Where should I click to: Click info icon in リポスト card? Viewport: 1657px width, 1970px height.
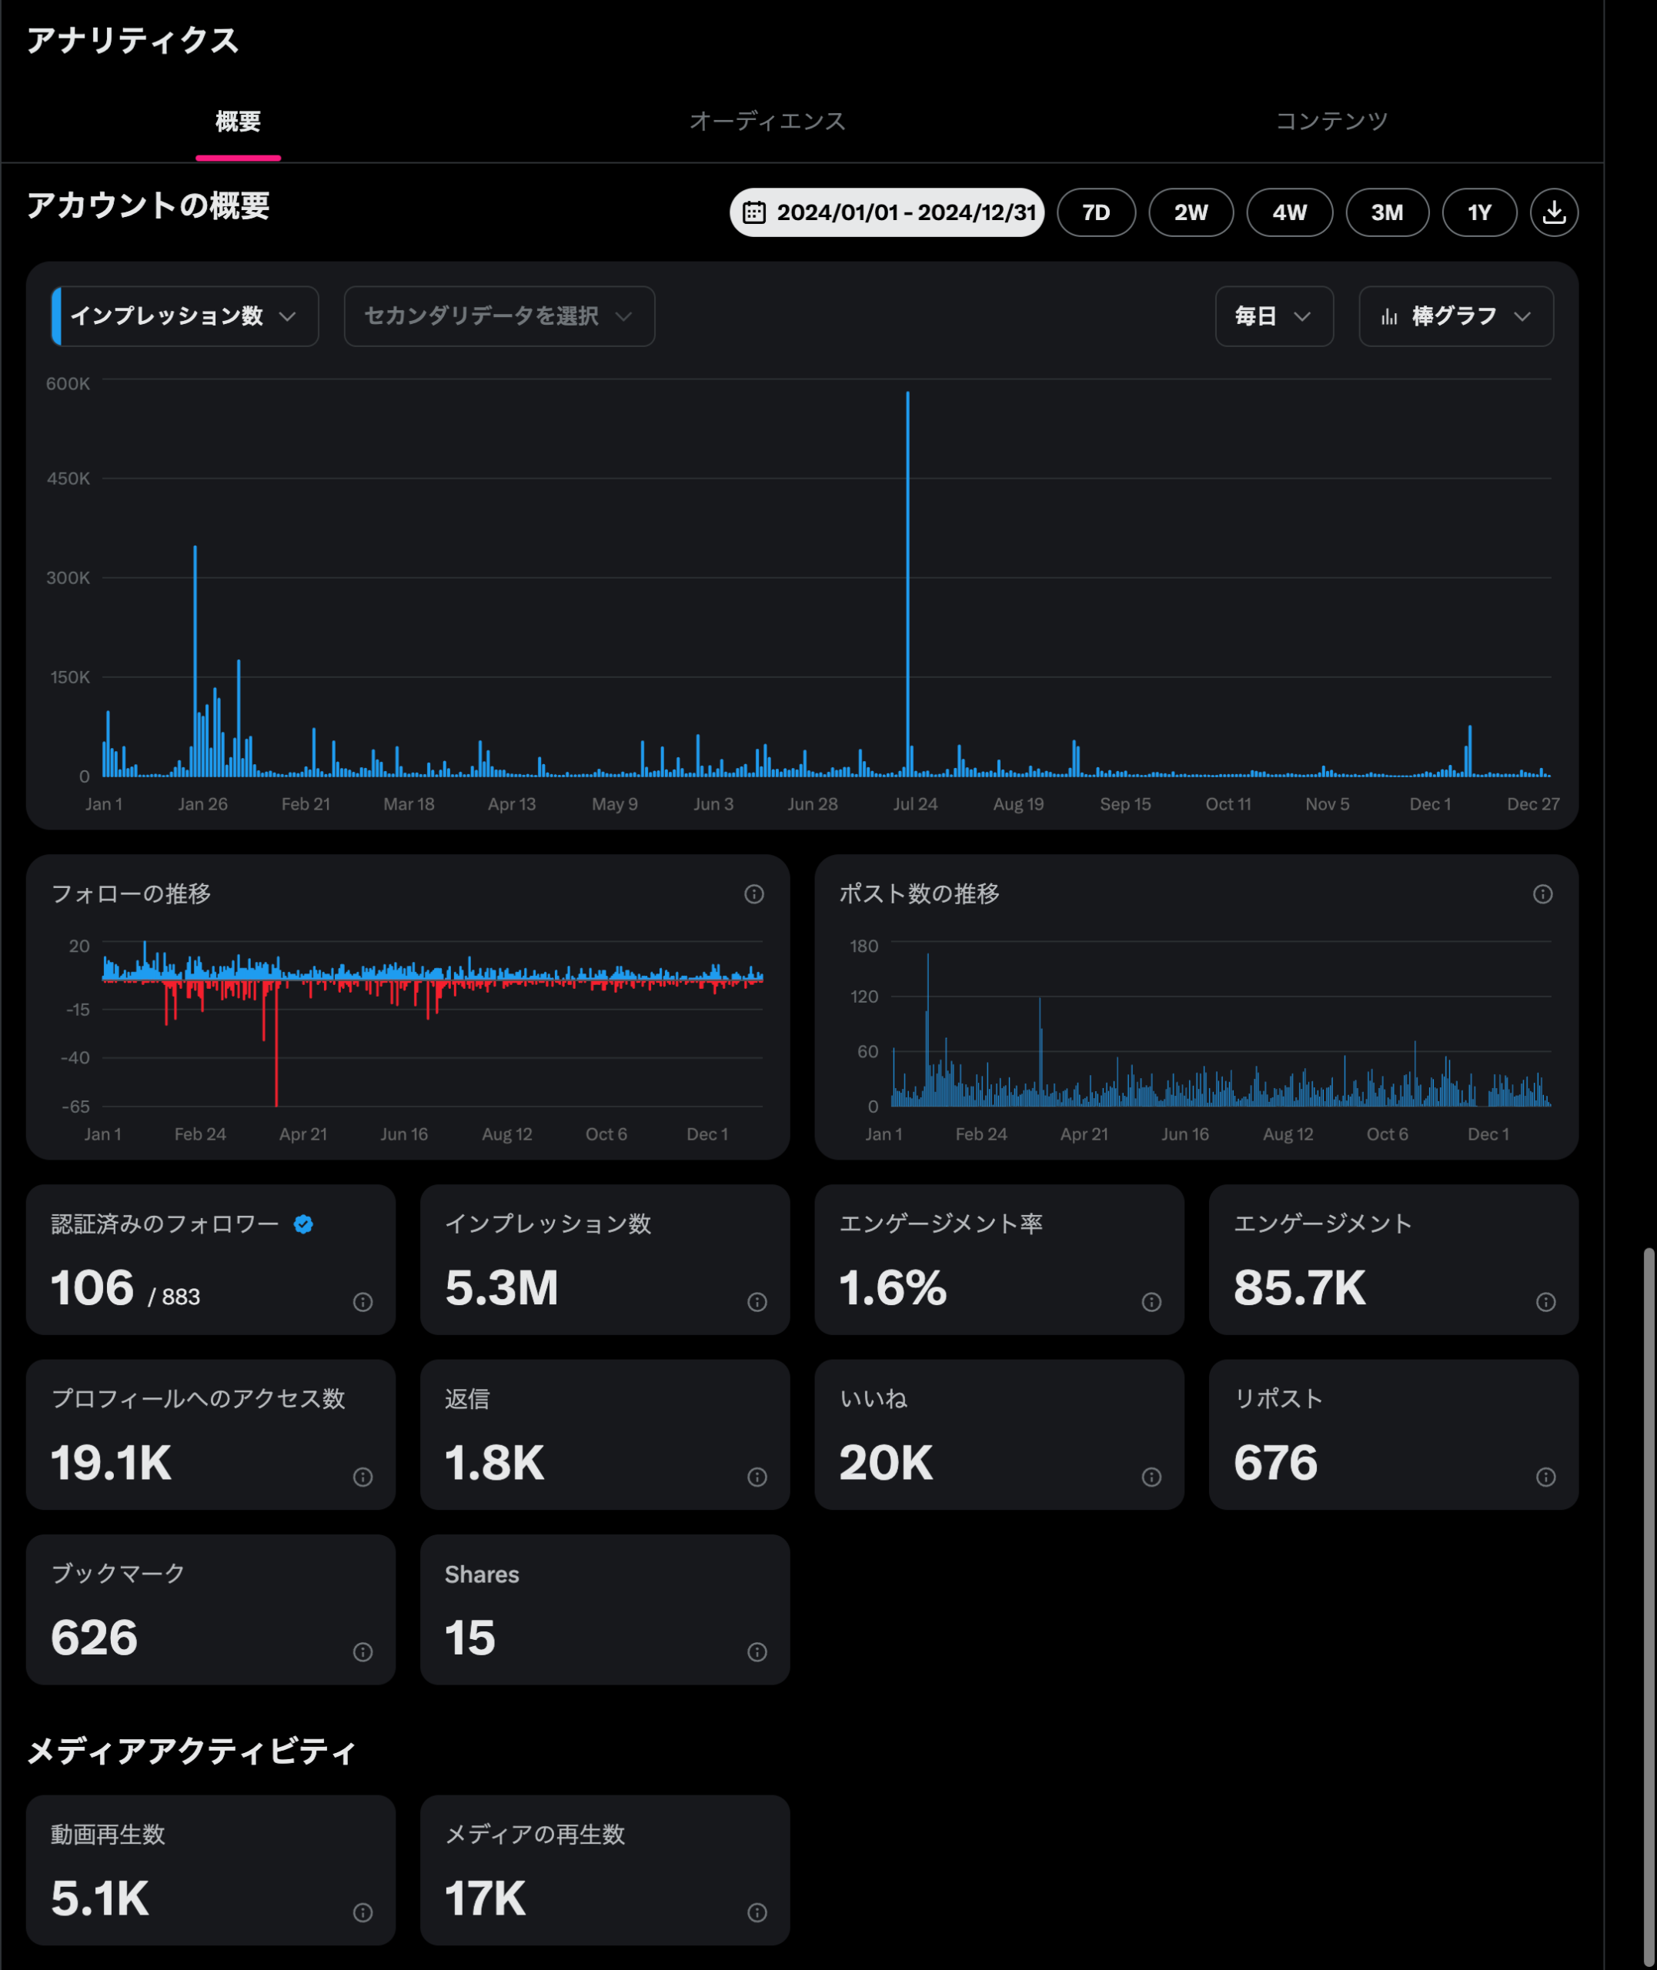[1546, 1477]
